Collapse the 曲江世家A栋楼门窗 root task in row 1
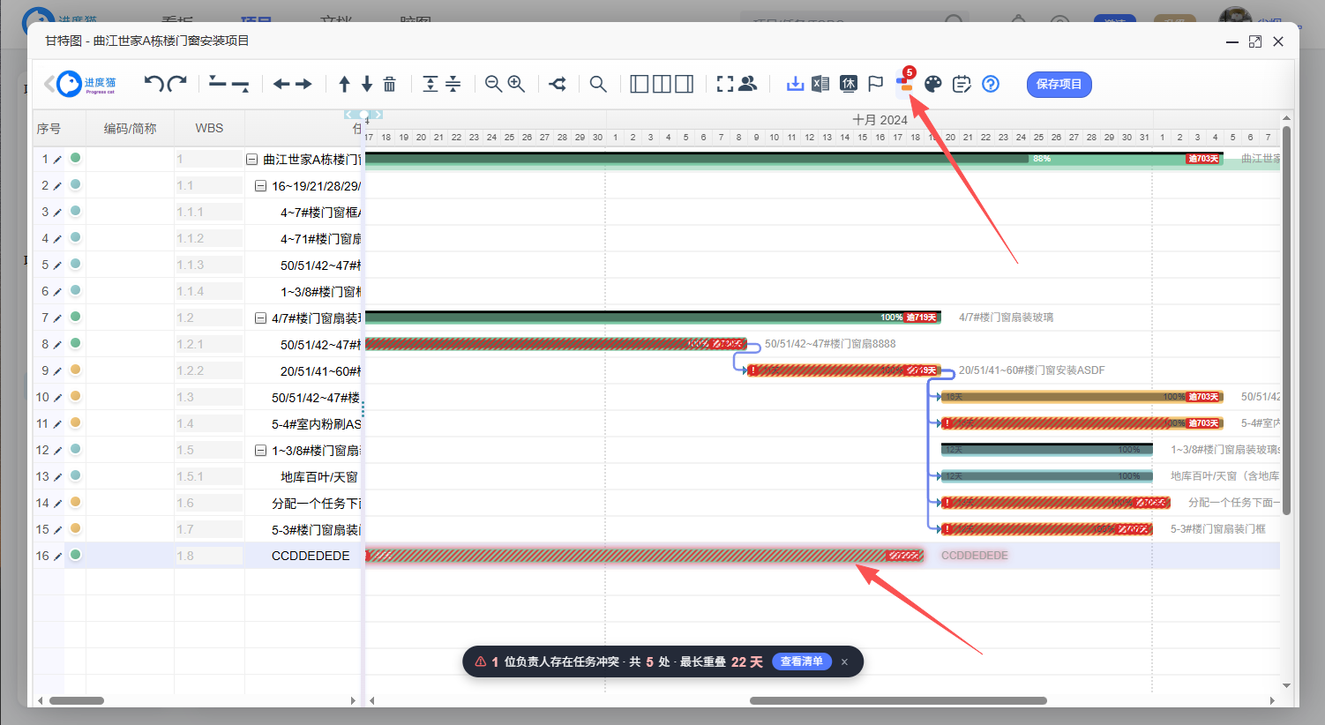The image size is (1325, 725). point(251,160)
